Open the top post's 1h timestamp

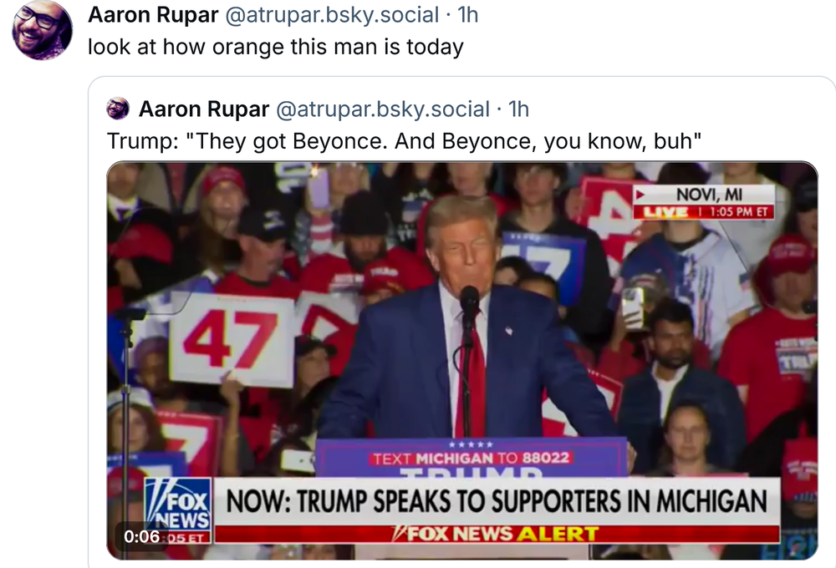pyautogui.click(x=469, y=15)
